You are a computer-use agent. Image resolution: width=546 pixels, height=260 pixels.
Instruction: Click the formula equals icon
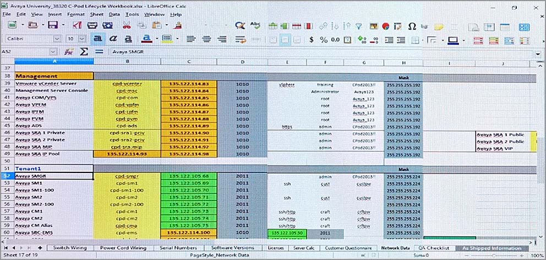[100, 52]
